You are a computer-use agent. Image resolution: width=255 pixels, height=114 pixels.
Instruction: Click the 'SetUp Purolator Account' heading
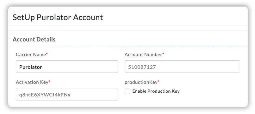[x=58, y=17]
